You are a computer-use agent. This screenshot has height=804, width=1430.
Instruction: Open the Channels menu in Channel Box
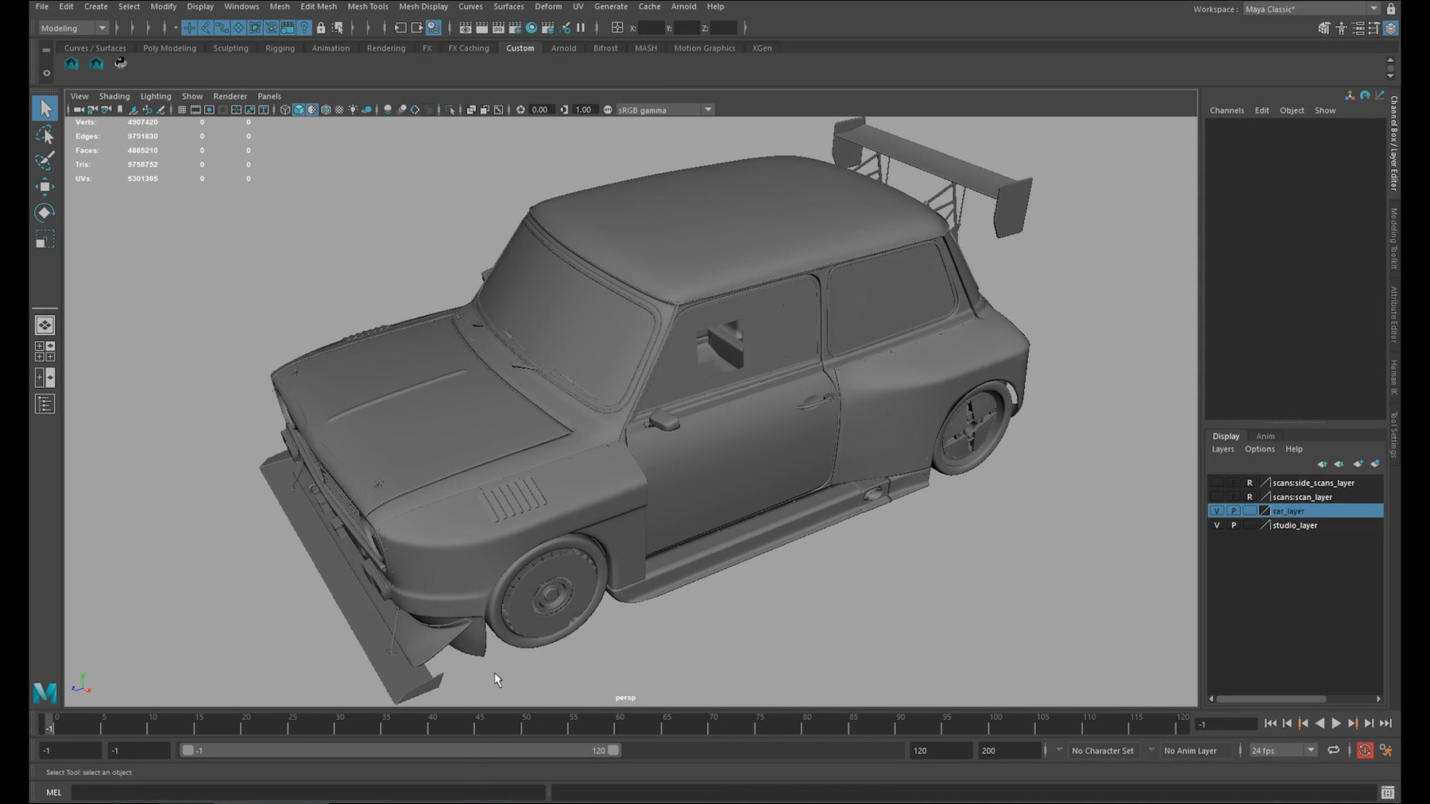(x=1227, y=110)
